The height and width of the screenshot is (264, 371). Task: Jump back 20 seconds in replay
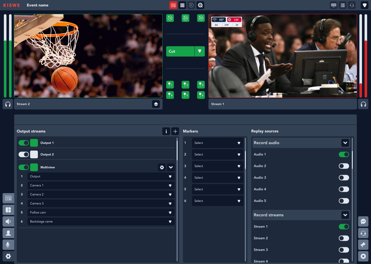point(185,18)
